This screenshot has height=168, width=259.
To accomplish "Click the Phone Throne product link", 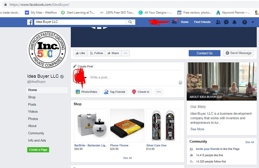I will click(x=119, y=145).
